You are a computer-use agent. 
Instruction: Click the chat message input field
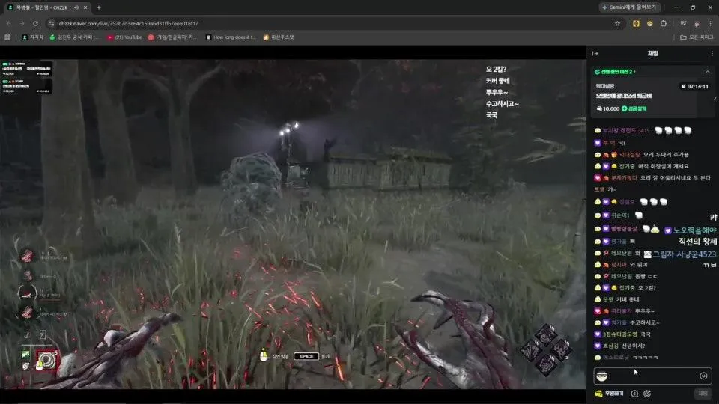652,376
